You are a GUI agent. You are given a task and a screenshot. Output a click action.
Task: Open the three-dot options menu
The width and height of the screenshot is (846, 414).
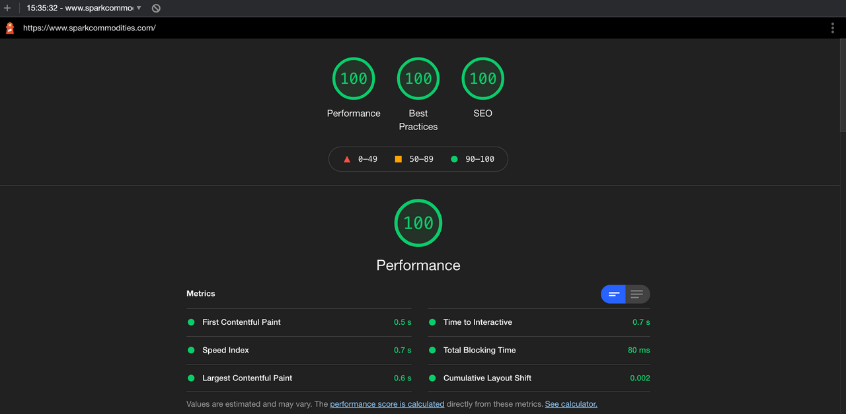(833, 28)
